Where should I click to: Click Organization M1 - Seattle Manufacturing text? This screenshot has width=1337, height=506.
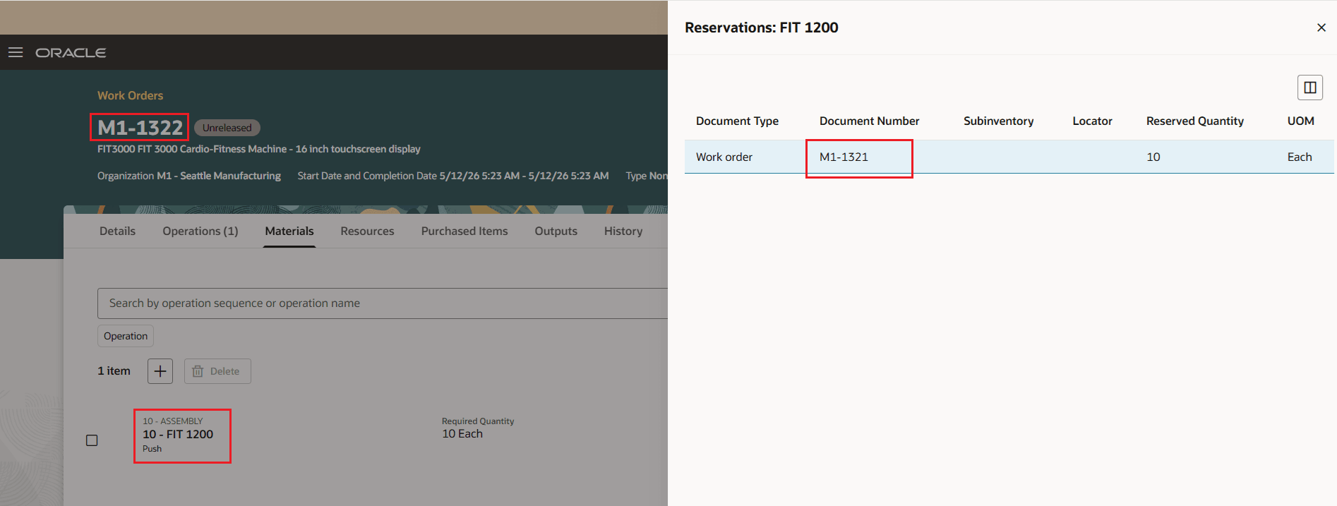coord(188,176)
